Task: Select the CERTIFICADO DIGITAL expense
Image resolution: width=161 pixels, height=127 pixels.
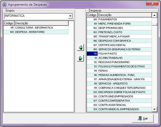Action: point(119,45)
